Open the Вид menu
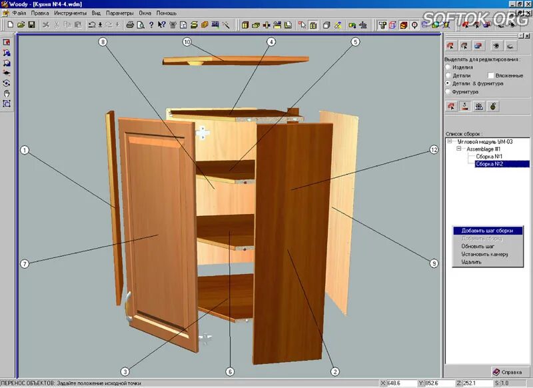The image size is (533, 388). point(96,13)
